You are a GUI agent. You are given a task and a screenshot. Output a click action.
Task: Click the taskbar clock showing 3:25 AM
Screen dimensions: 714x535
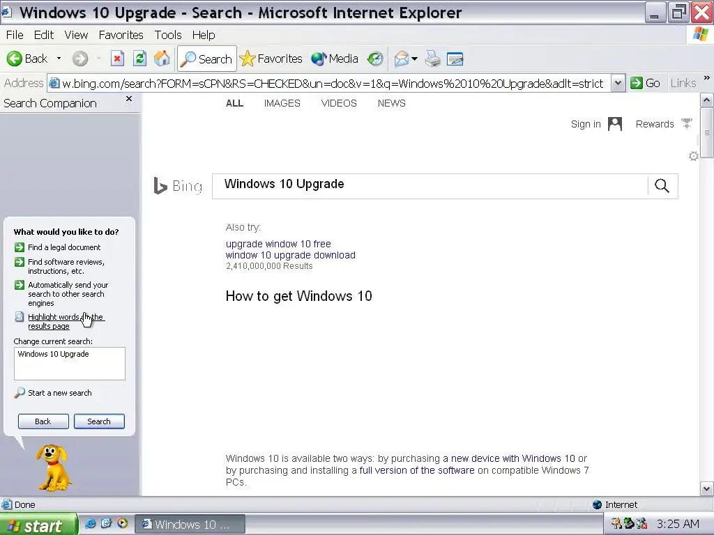coord(678,524)
